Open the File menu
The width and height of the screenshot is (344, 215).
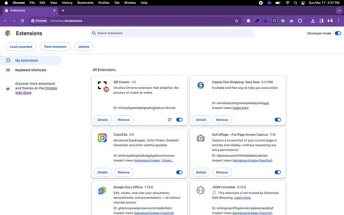tap(32, 3)
